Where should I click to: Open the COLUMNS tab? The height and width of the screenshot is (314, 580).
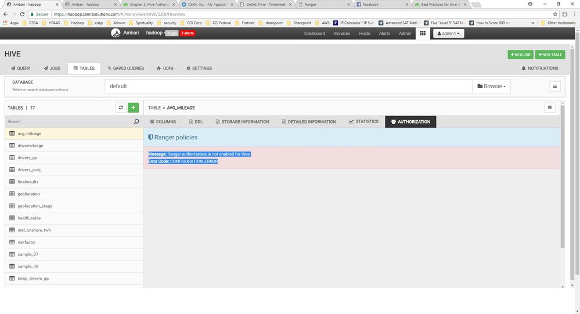163,122
